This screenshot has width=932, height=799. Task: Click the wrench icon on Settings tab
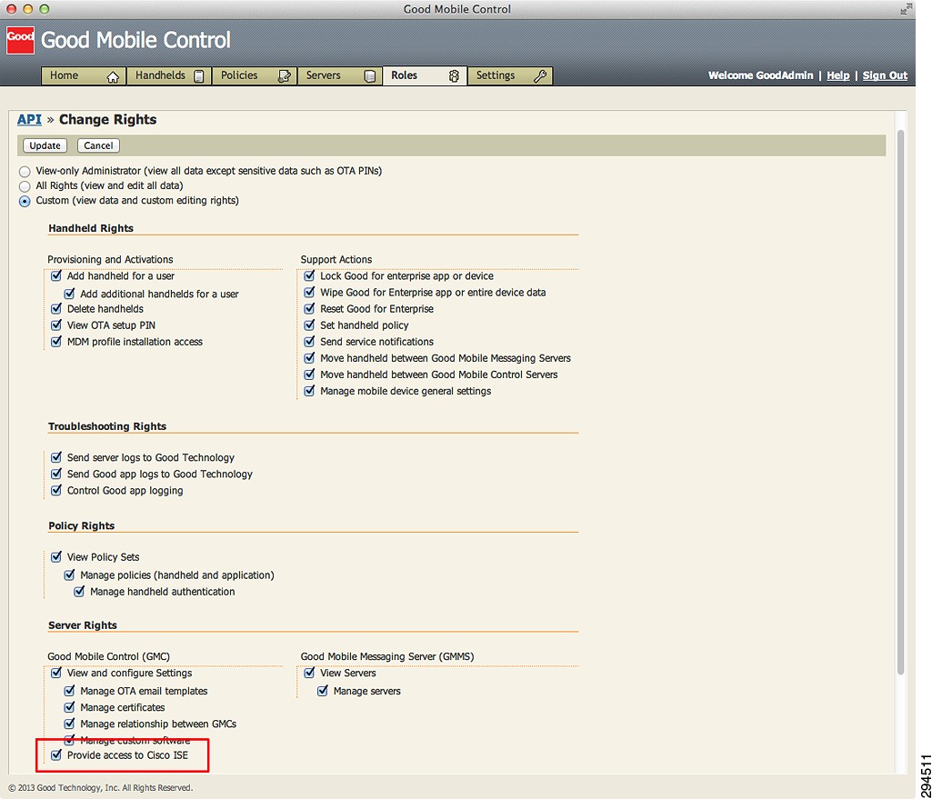click(x=540, y=75)
